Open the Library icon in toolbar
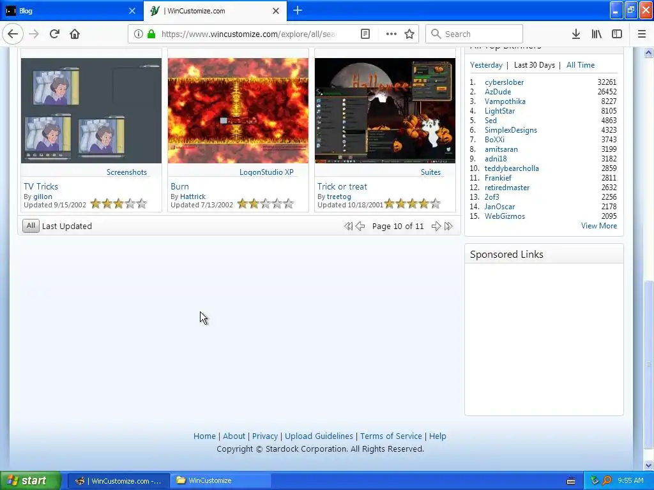The height and width of the screenshot is (490, 654). pos(597,34)
